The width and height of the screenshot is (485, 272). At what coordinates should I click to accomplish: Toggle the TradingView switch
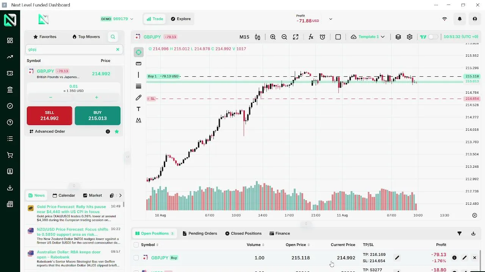(433, 37)
